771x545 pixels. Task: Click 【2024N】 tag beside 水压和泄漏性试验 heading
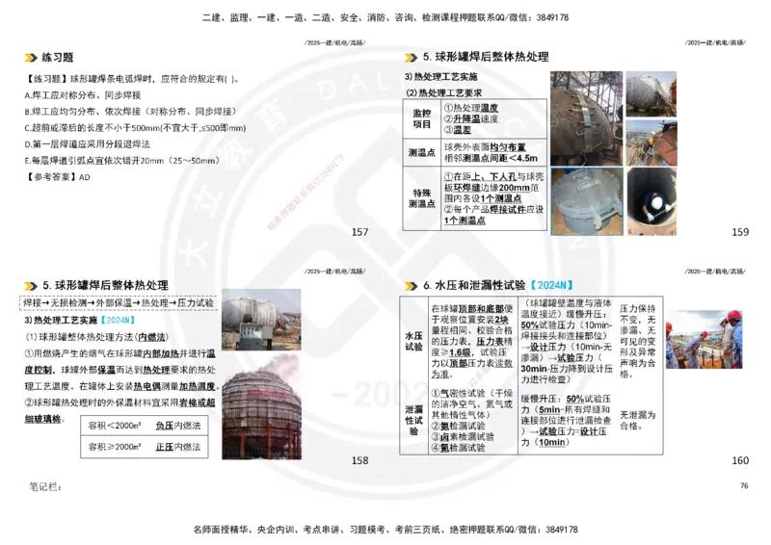[550, 286]
